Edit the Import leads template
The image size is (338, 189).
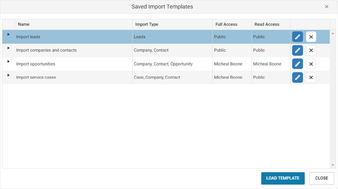point(297,37)
